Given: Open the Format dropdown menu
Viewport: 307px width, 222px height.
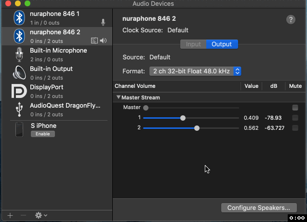Looking at the screenshot, I should 195,71.
